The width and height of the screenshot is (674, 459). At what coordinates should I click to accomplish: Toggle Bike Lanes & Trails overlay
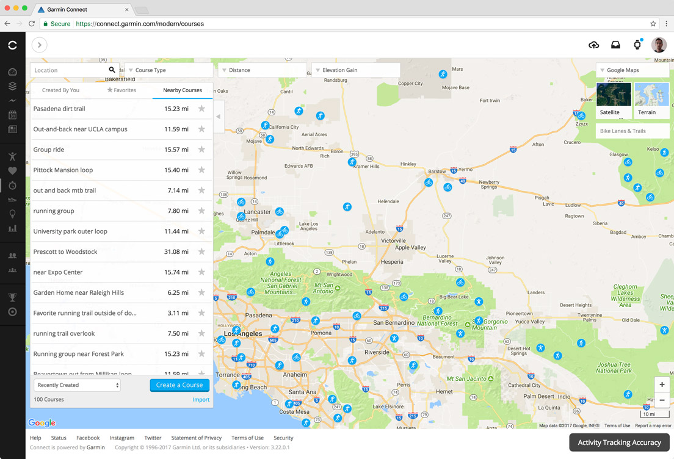point(632,131)
